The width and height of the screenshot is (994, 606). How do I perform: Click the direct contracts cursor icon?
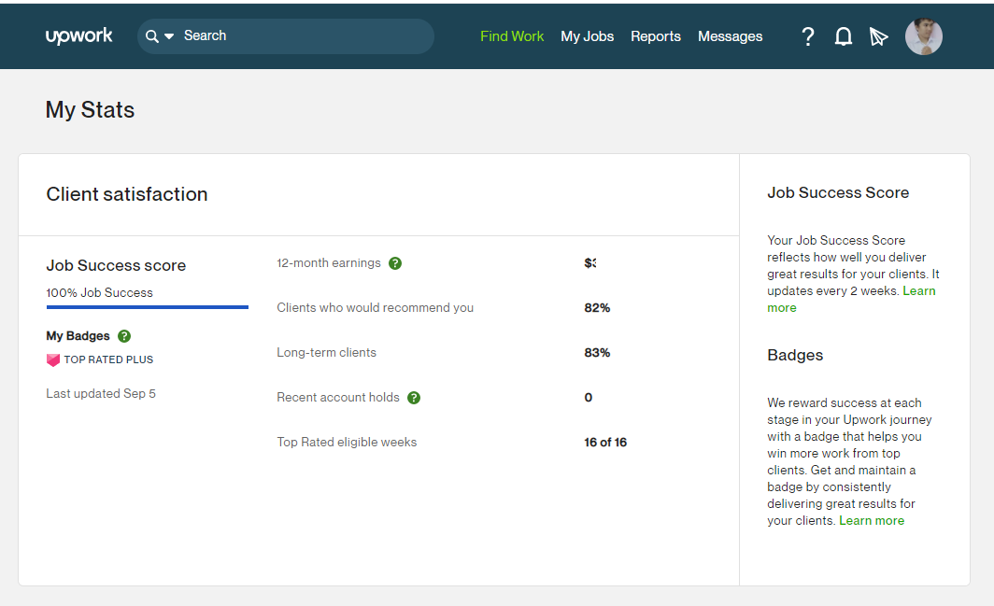coord(878,36)
